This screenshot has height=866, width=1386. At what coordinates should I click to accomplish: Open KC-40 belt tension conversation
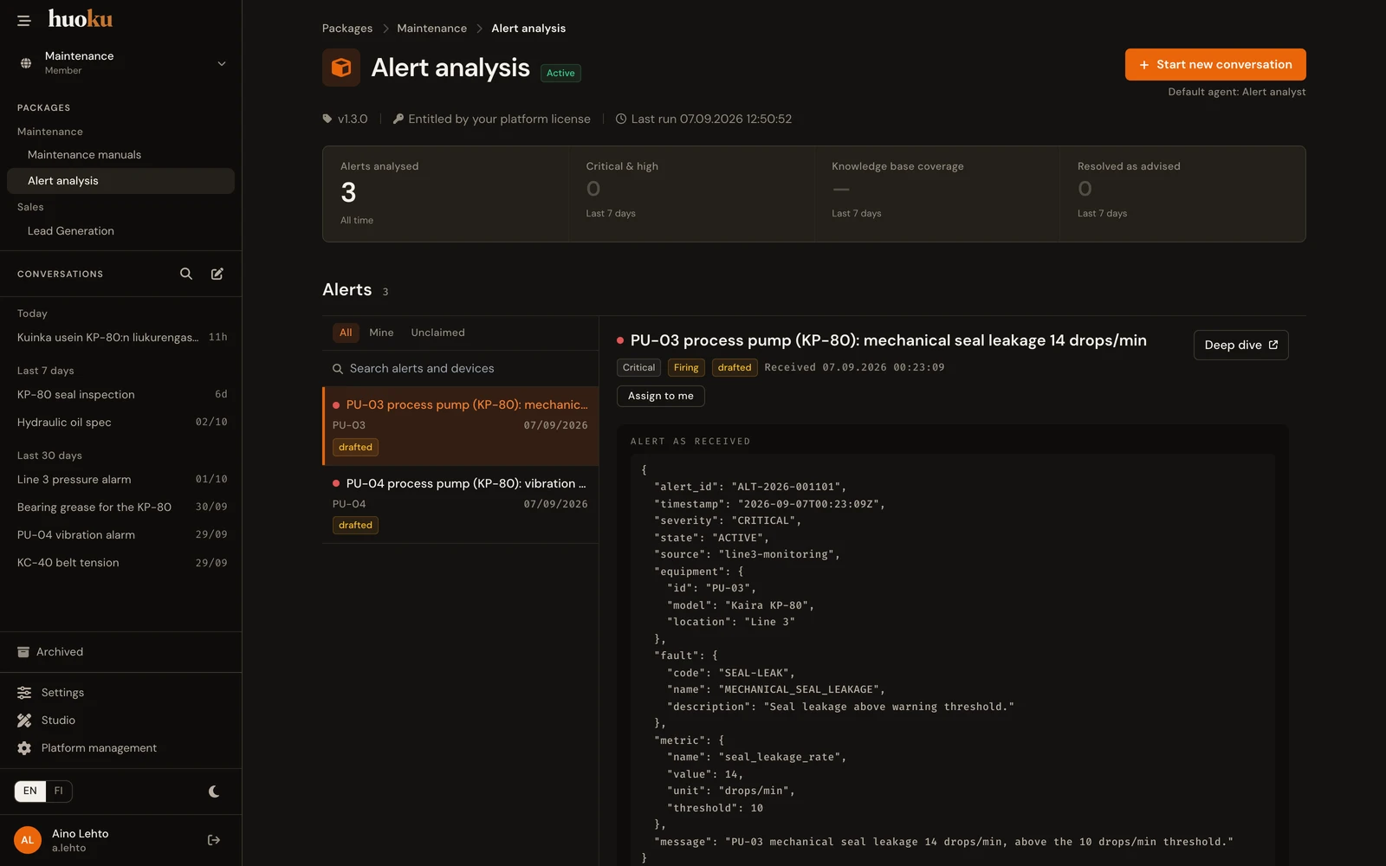121,563
